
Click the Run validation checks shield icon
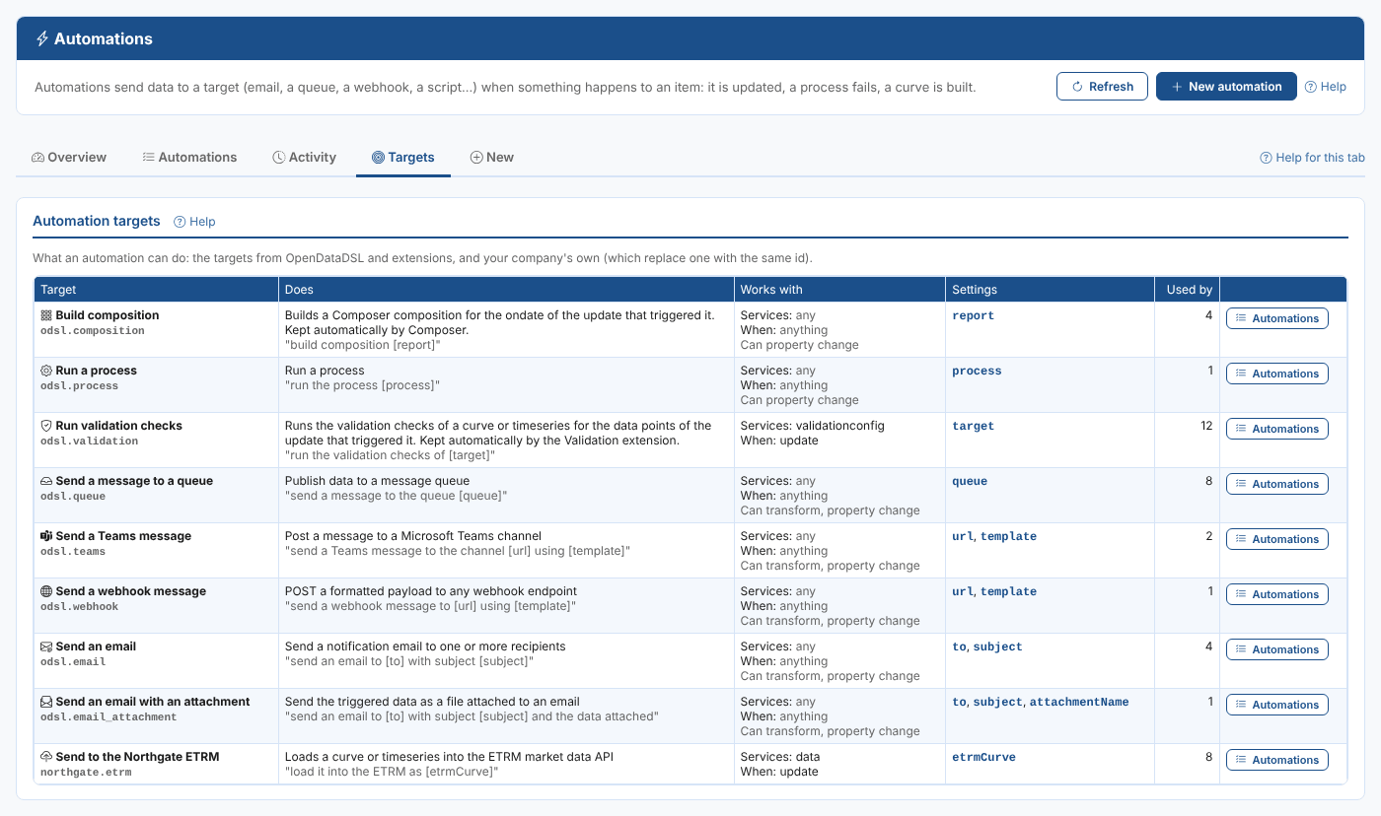click(46, 426)
